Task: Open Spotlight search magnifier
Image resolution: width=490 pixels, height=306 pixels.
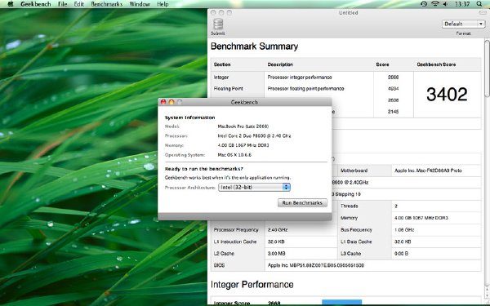Action: (479, 4)
